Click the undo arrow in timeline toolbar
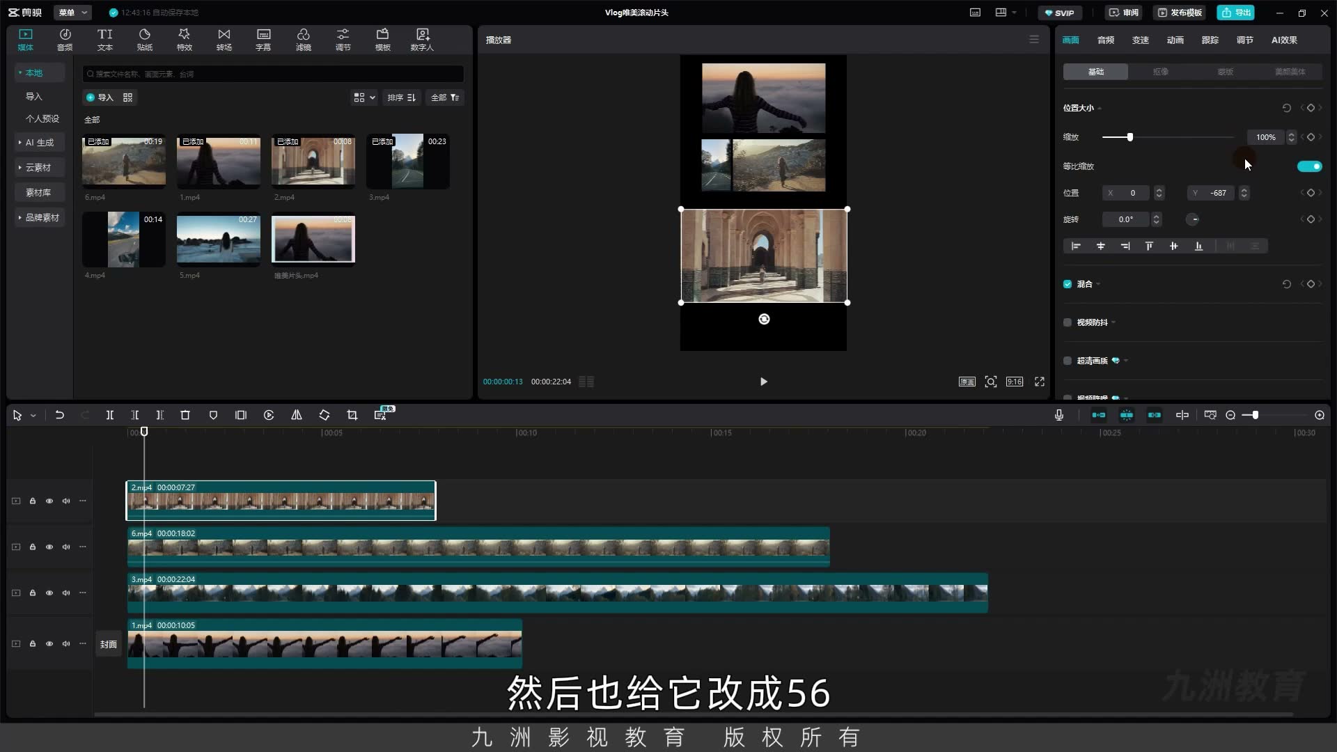The image size is (1337, 752). (60, 415)
